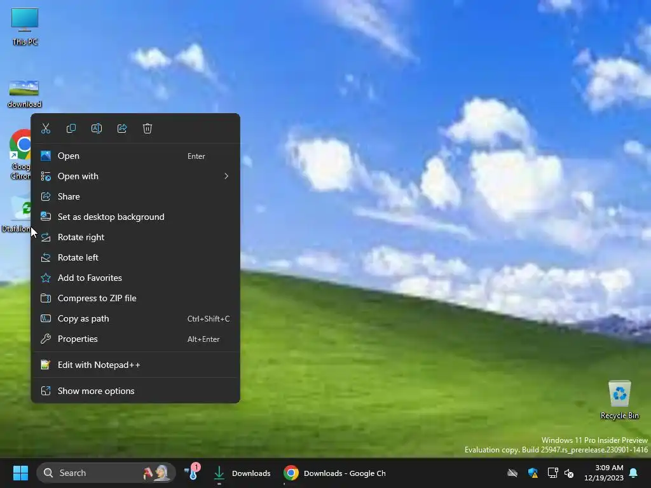Select Compress to ZIP file
Viewport: 651px width, 488px height.
135,299
